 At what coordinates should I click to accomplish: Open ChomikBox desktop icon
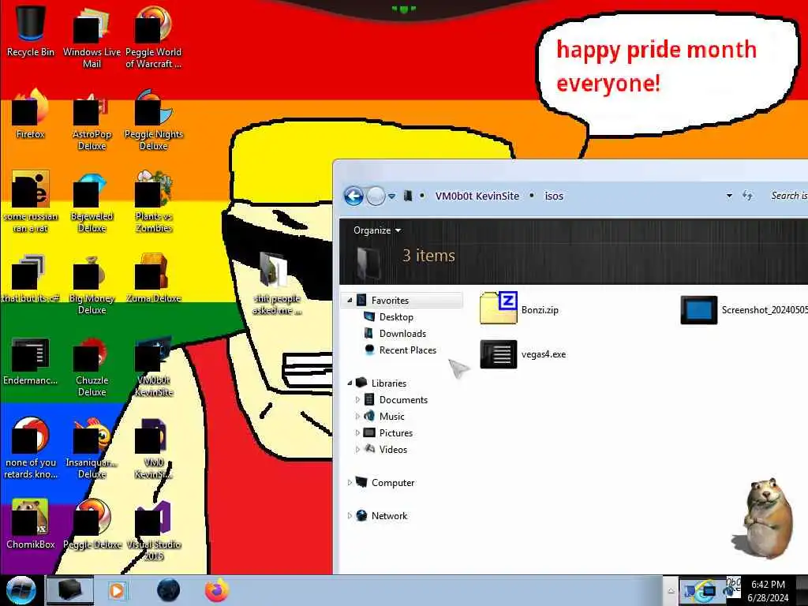(x=31, y=524)
